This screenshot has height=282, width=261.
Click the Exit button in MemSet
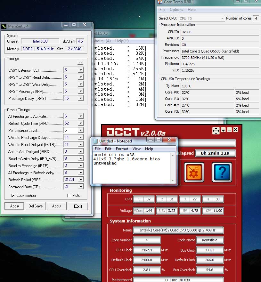pos(78,206)
